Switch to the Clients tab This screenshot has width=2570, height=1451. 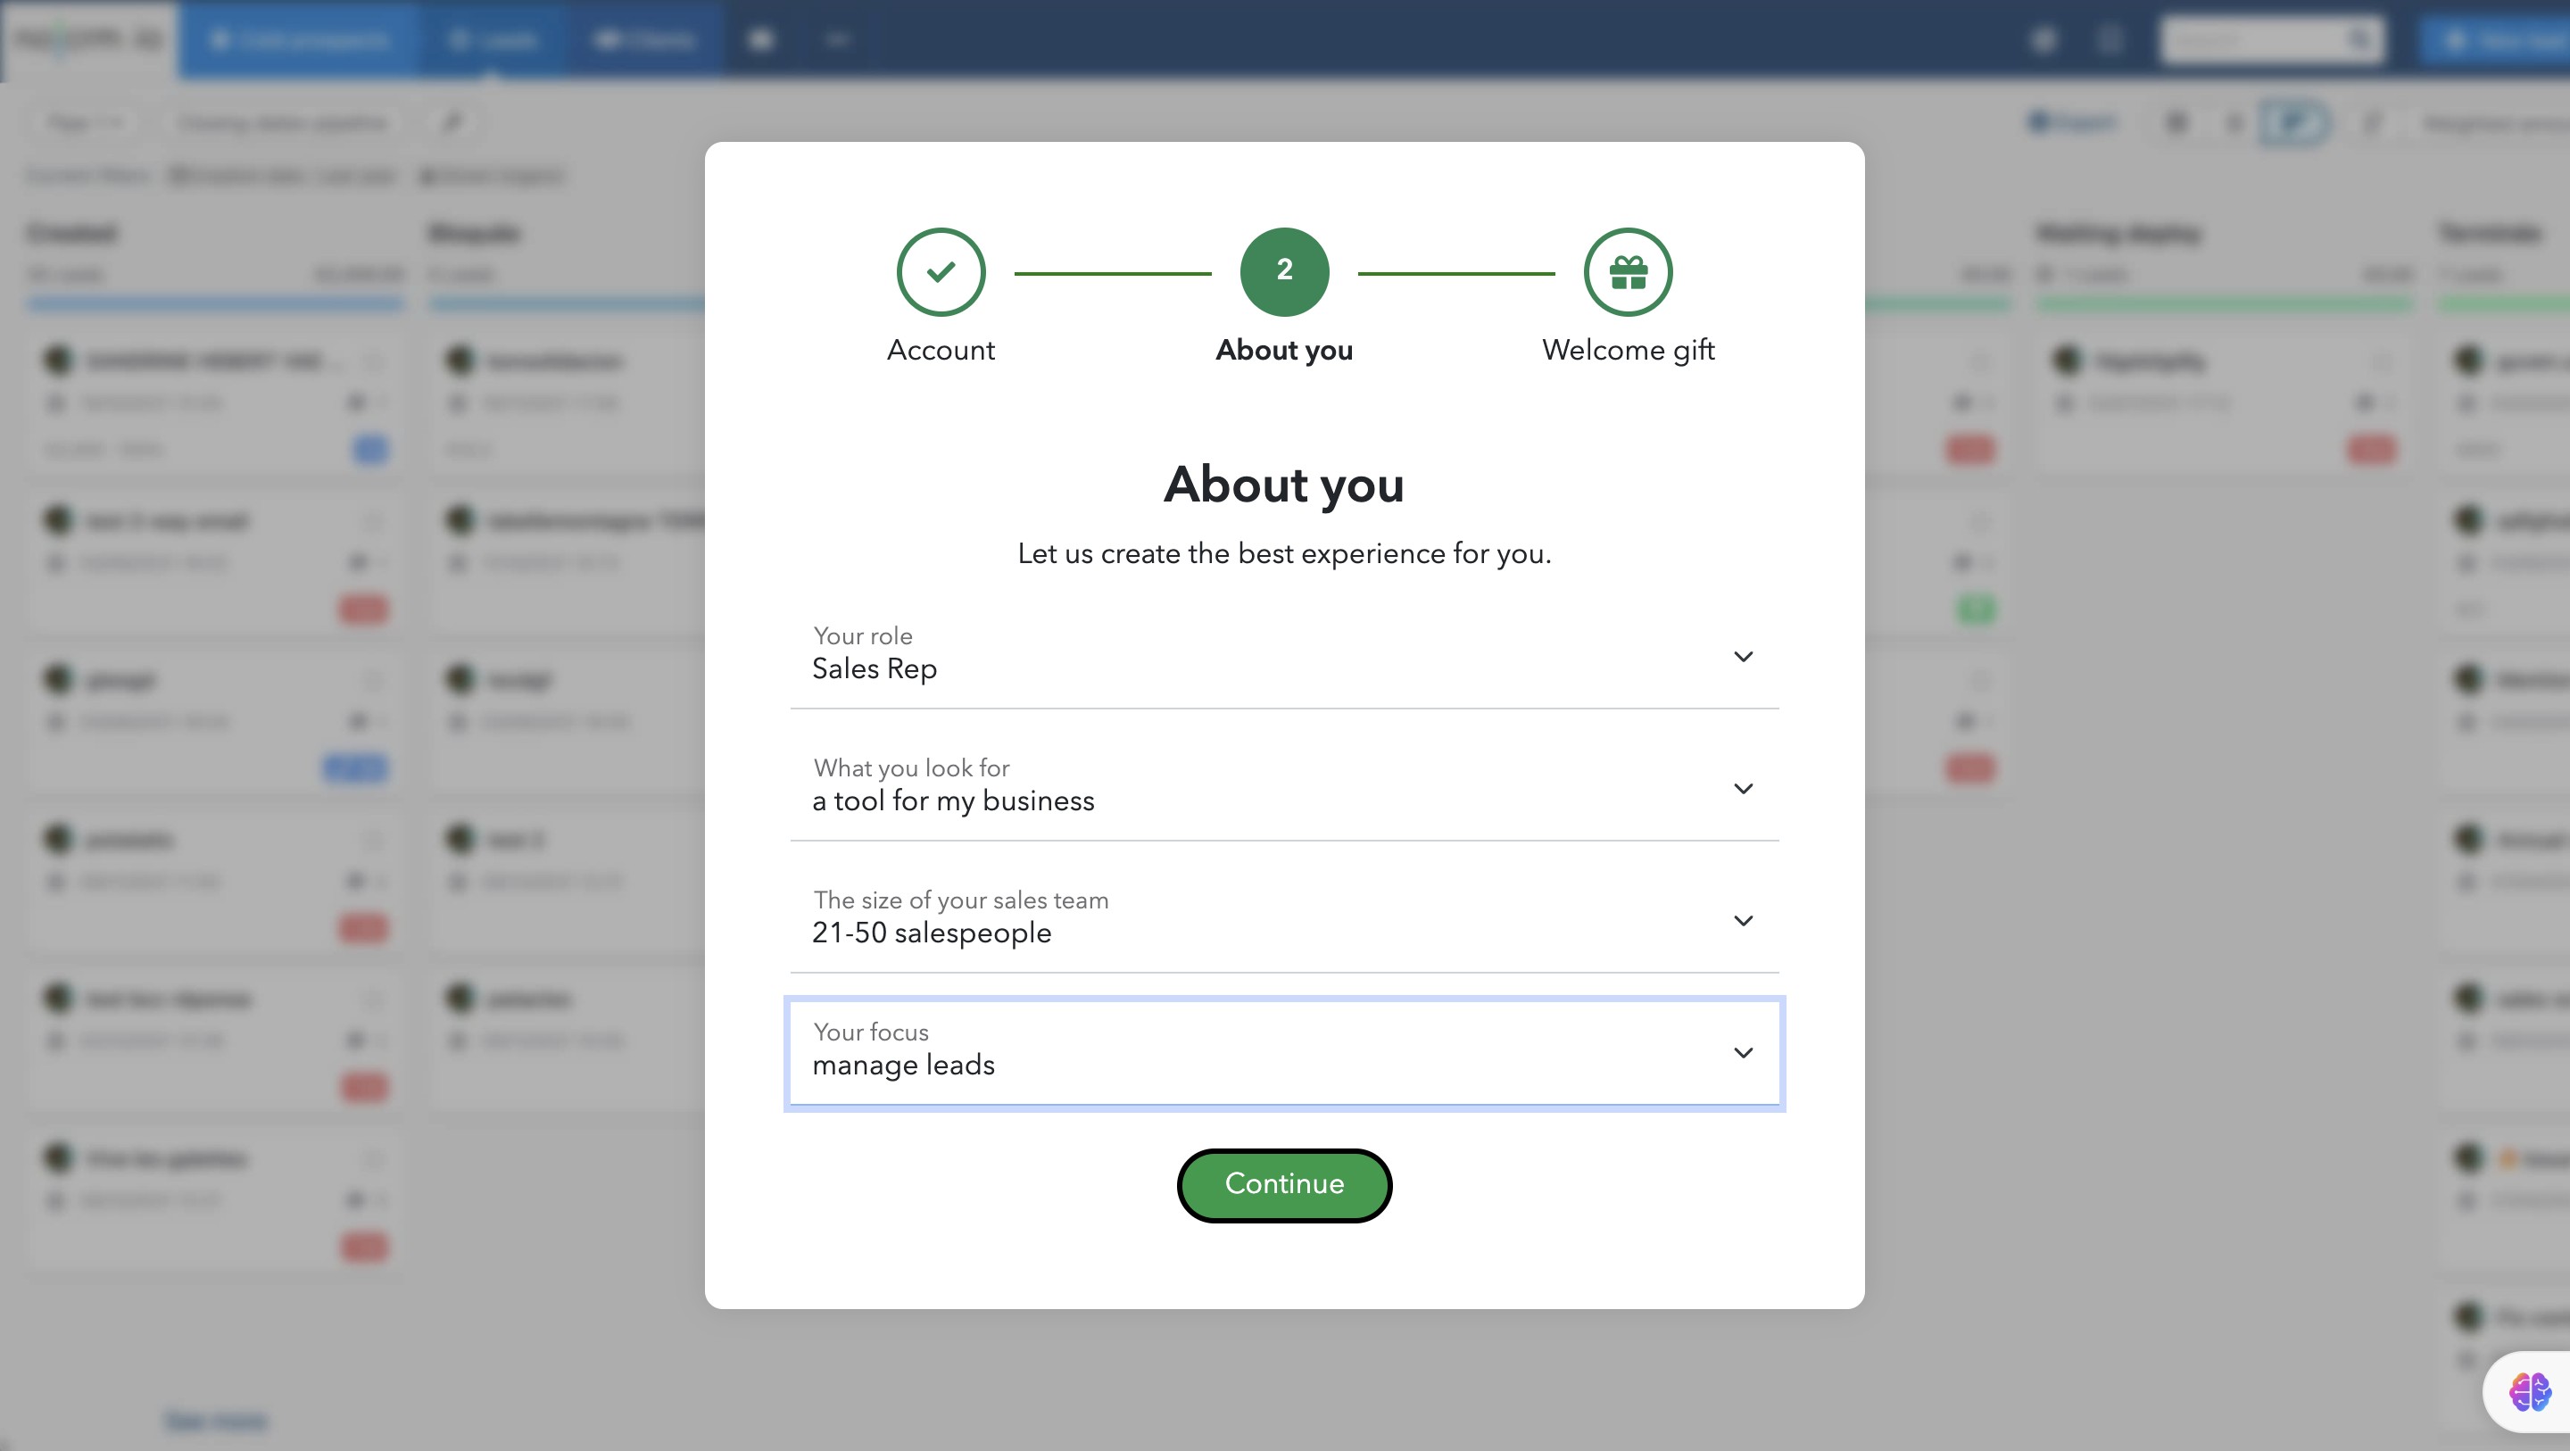pos(644,40)
